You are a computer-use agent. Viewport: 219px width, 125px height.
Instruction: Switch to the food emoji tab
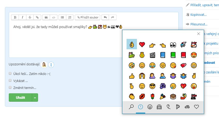[x=178, y=107]
